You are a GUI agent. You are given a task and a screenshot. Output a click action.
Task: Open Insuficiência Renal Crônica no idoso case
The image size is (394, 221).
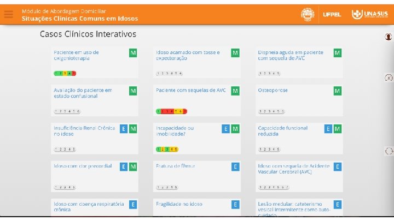click(84, 131)
